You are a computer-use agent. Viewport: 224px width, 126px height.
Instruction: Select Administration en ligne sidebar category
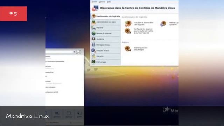(x=106, y=22)
